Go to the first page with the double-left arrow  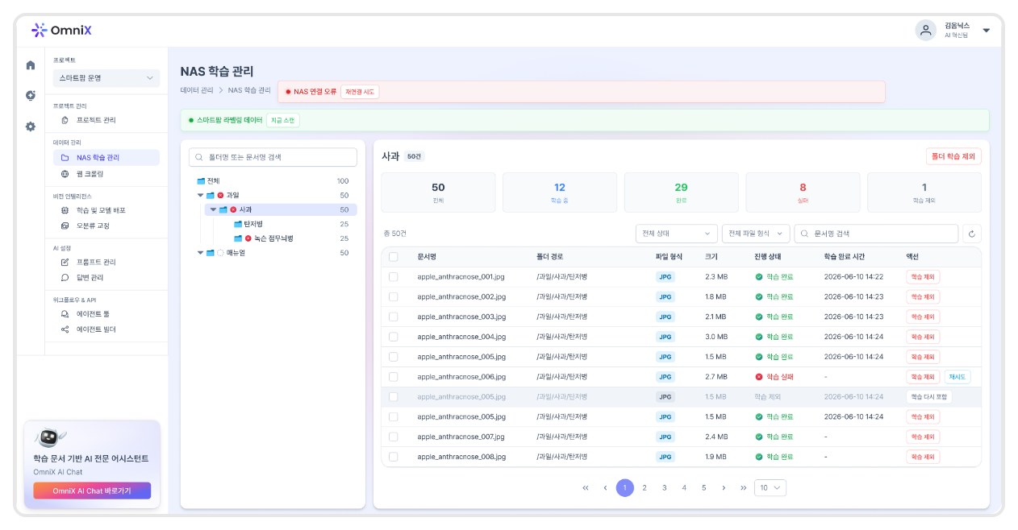click(x=586, y=488)
